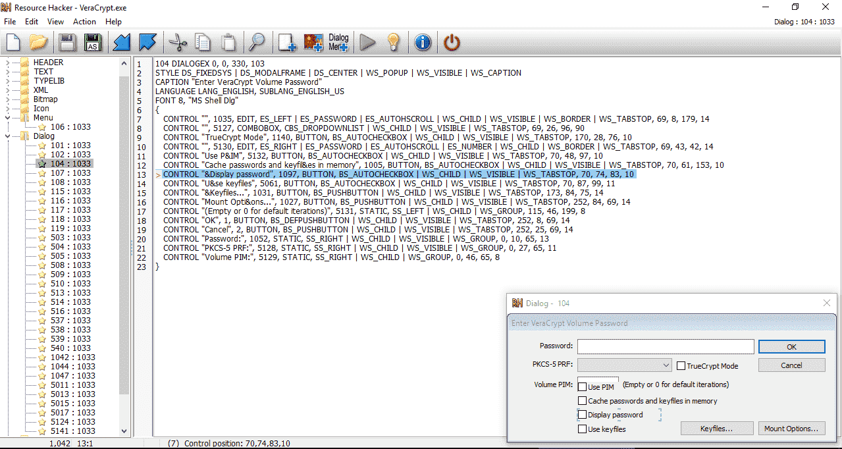Click the Find magnifying glass icon
Screen dimensions: 842x449
pyautogui.click(x=256, y=43)
